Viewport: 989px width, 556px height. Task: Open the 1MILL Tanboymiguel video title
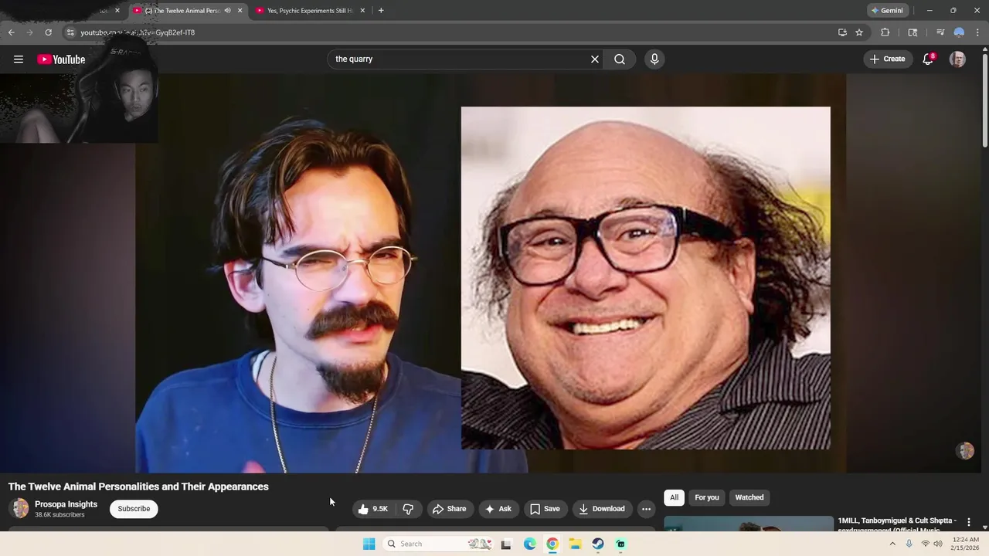pyautogui.click(x=897, y=525)
